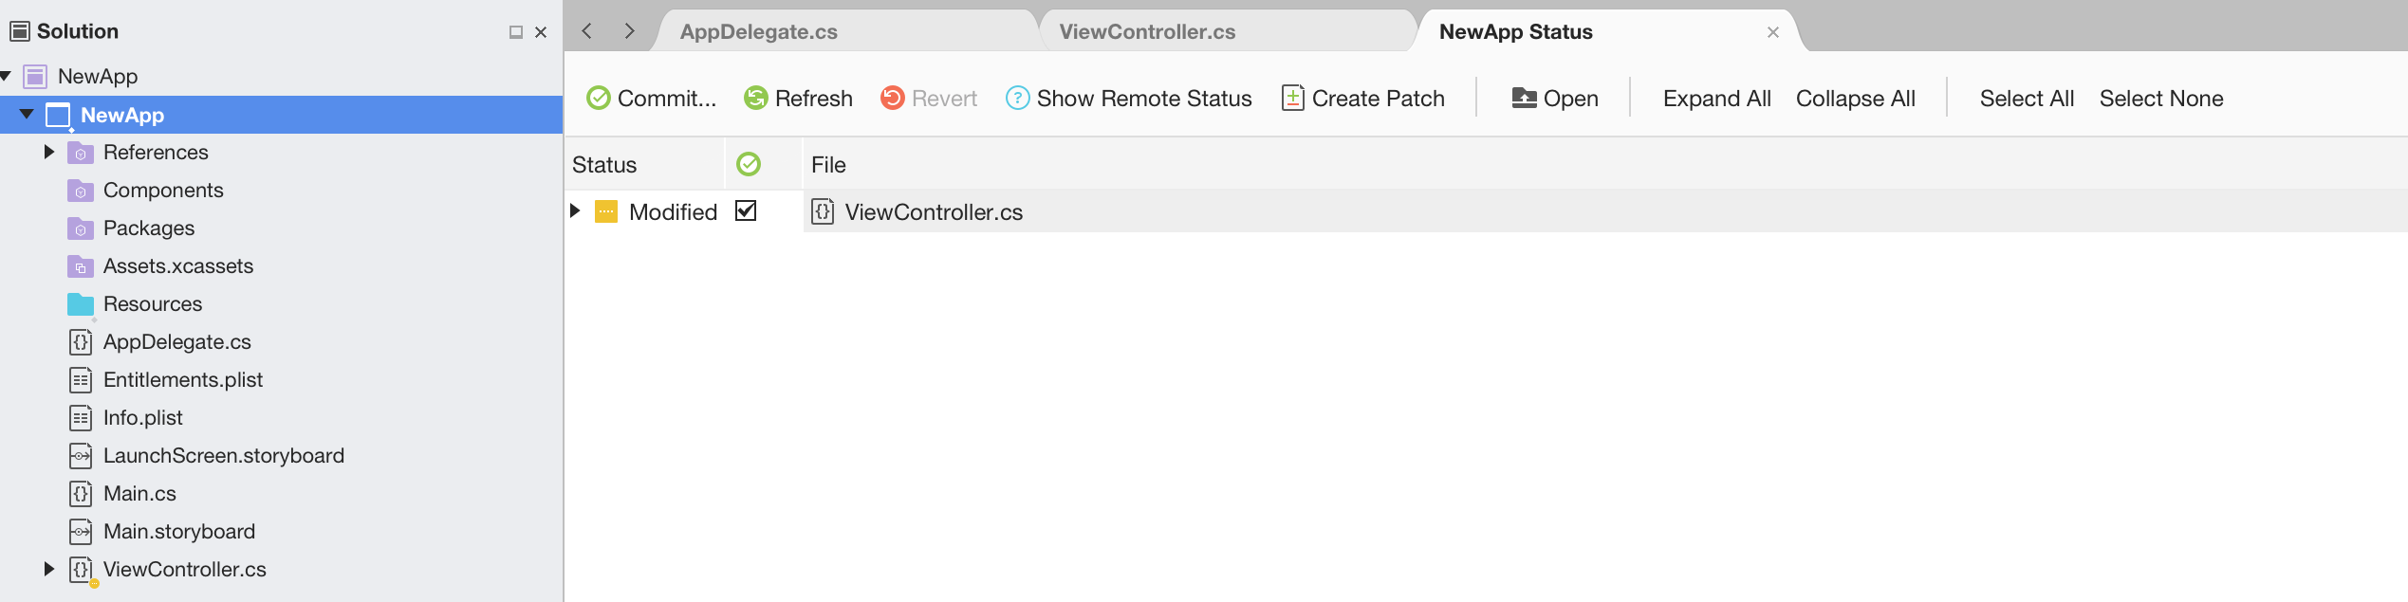Expand the References folder
The width and height of the screenshot is (2408, 602).
(x=49, y=152)
